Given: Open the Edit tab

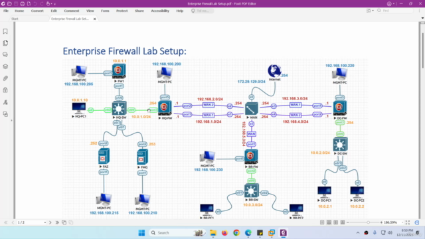Looking at the screenshot, I should (x=54, y=11).
